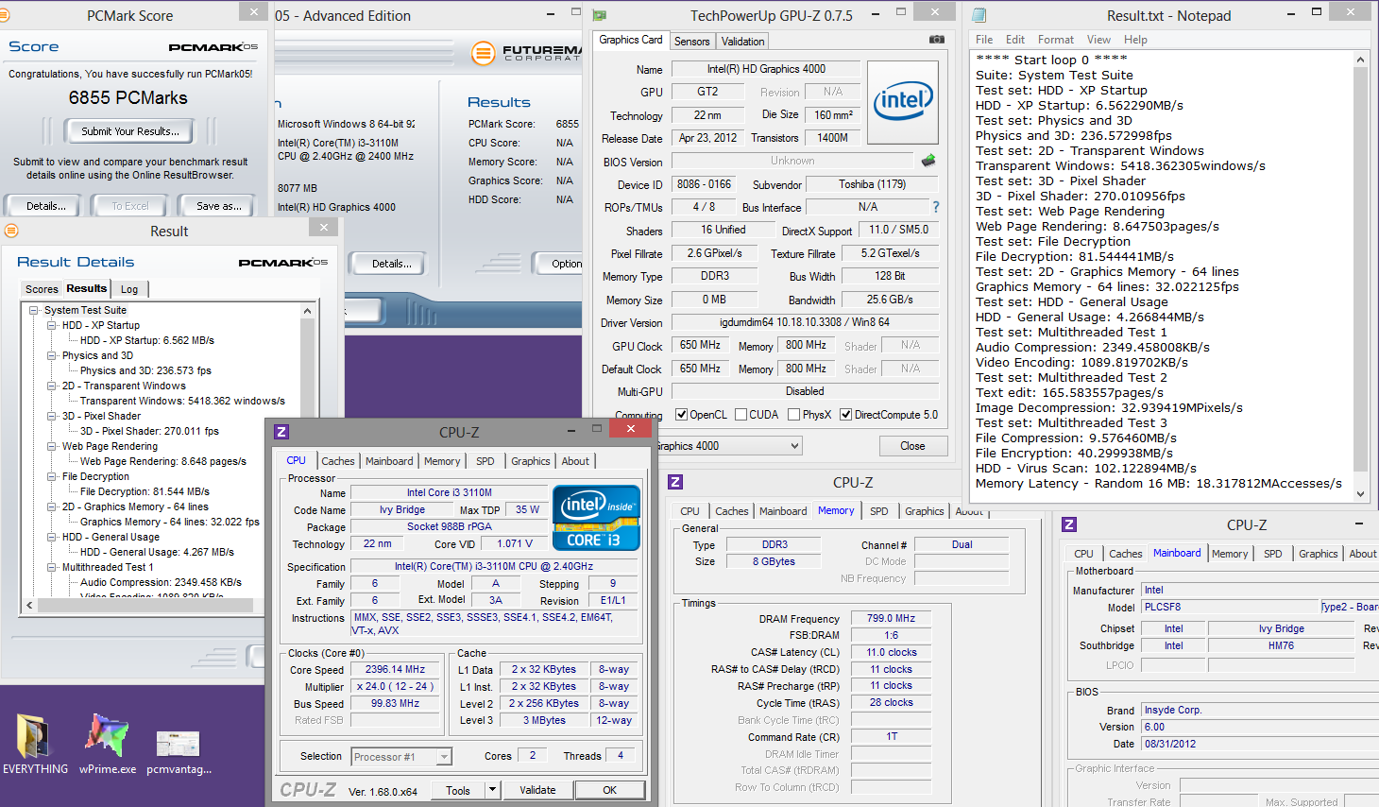The width and height of the screenshot is (1379, 807).
Task: Click OK in the CPU-Z window
Action: tap(610, 790)
